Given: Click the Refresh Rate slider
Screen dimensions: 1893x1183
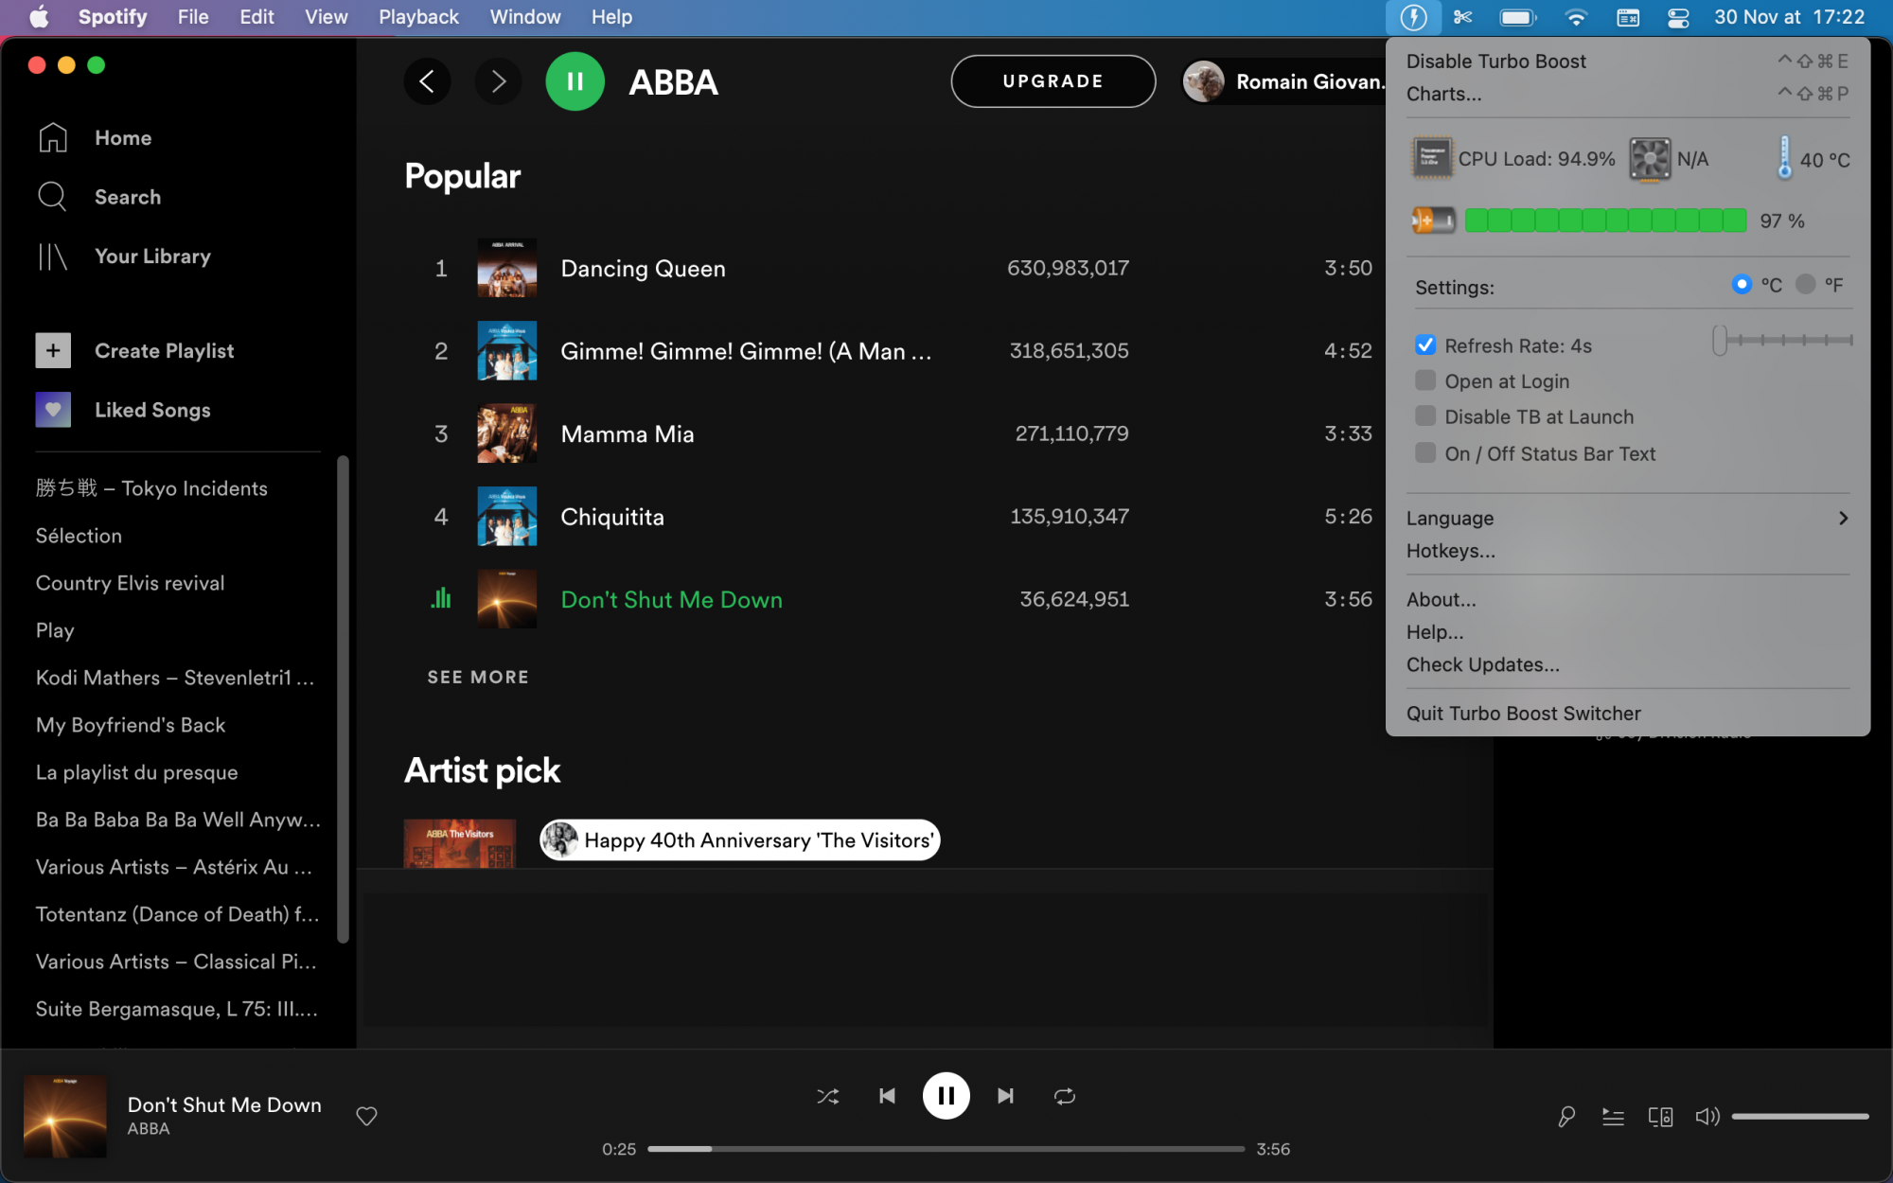Looking at the screenshot, I should coord(1783,340).
